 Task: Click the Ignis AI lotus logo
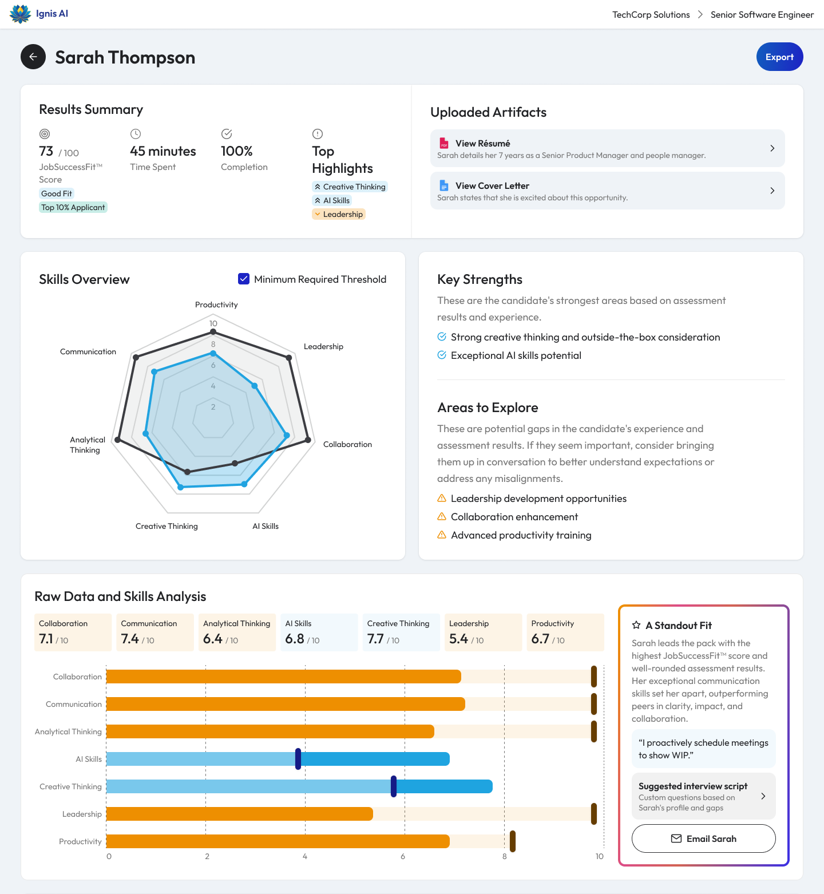tap(21, 14)
